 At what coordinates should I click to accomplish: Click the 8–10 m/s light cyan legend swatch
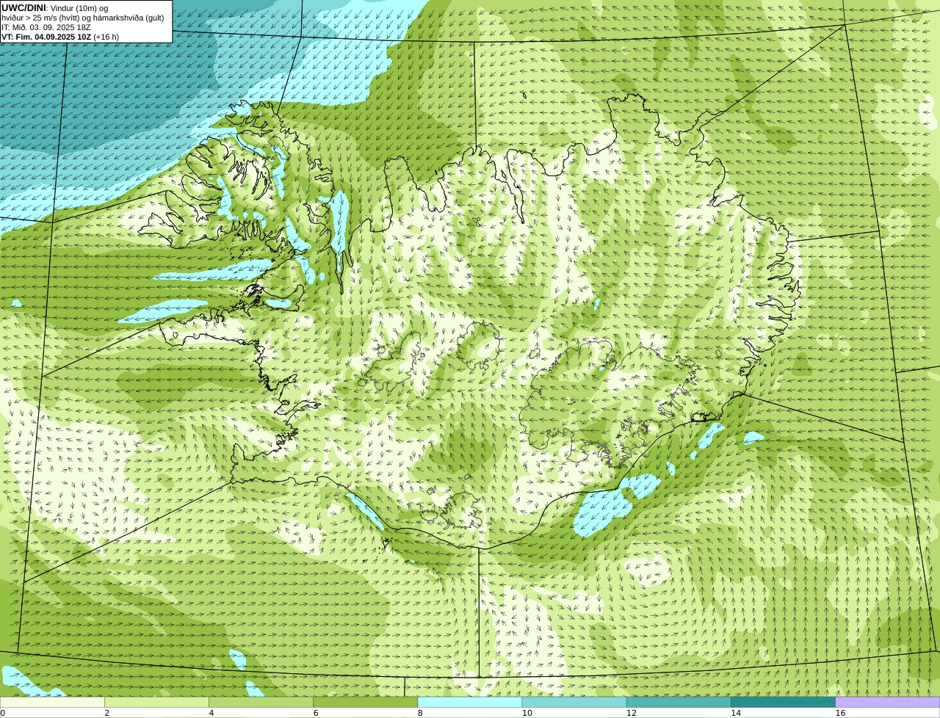[470, 702]
